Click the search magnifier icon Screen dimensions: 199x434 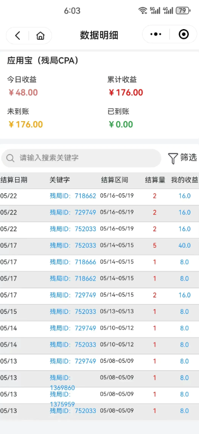coord(10,158)
